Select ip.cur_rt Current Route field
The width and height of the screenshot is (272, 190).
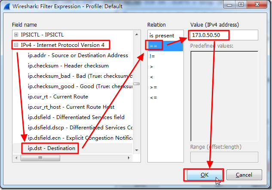point(58,97)
